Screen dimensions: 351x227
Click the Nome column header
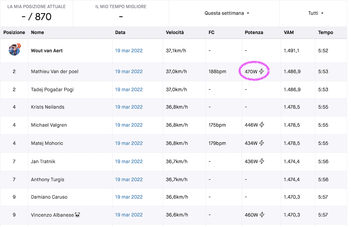pos(37,33)
